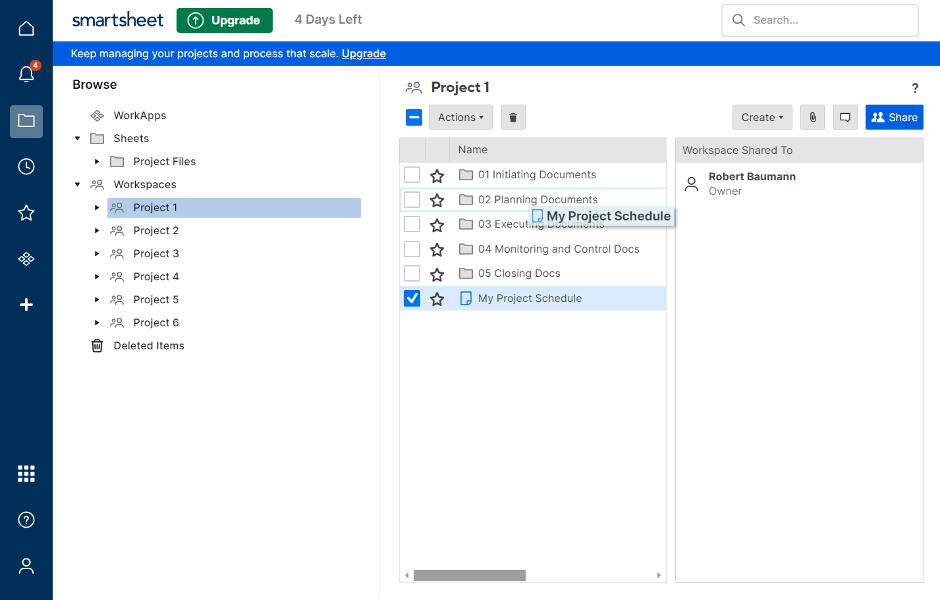The image size is (940, 600).
Task: Open the Browse folder icon in sidebar
Action: pyautogui.click(x=26, y=121)
